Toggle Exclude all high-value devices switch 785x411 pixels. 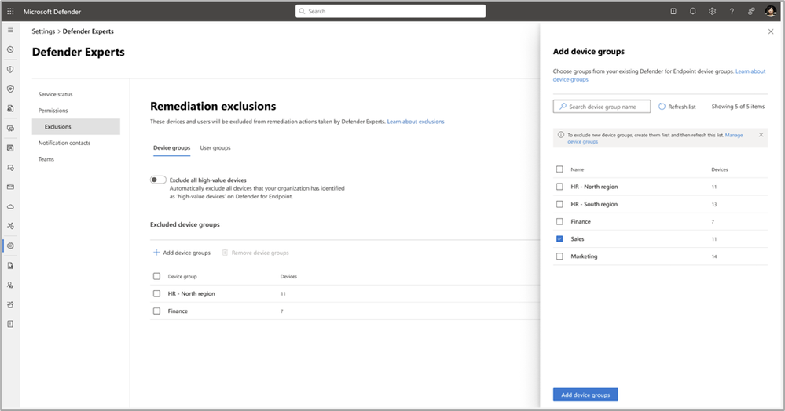click(x=158, y=180)
